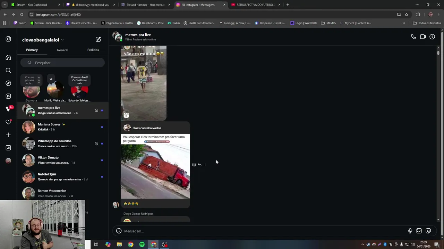The height and width of the screenshot is (249, 444).
Task: Open sticker picker in message box
Action: pos(428,231)
